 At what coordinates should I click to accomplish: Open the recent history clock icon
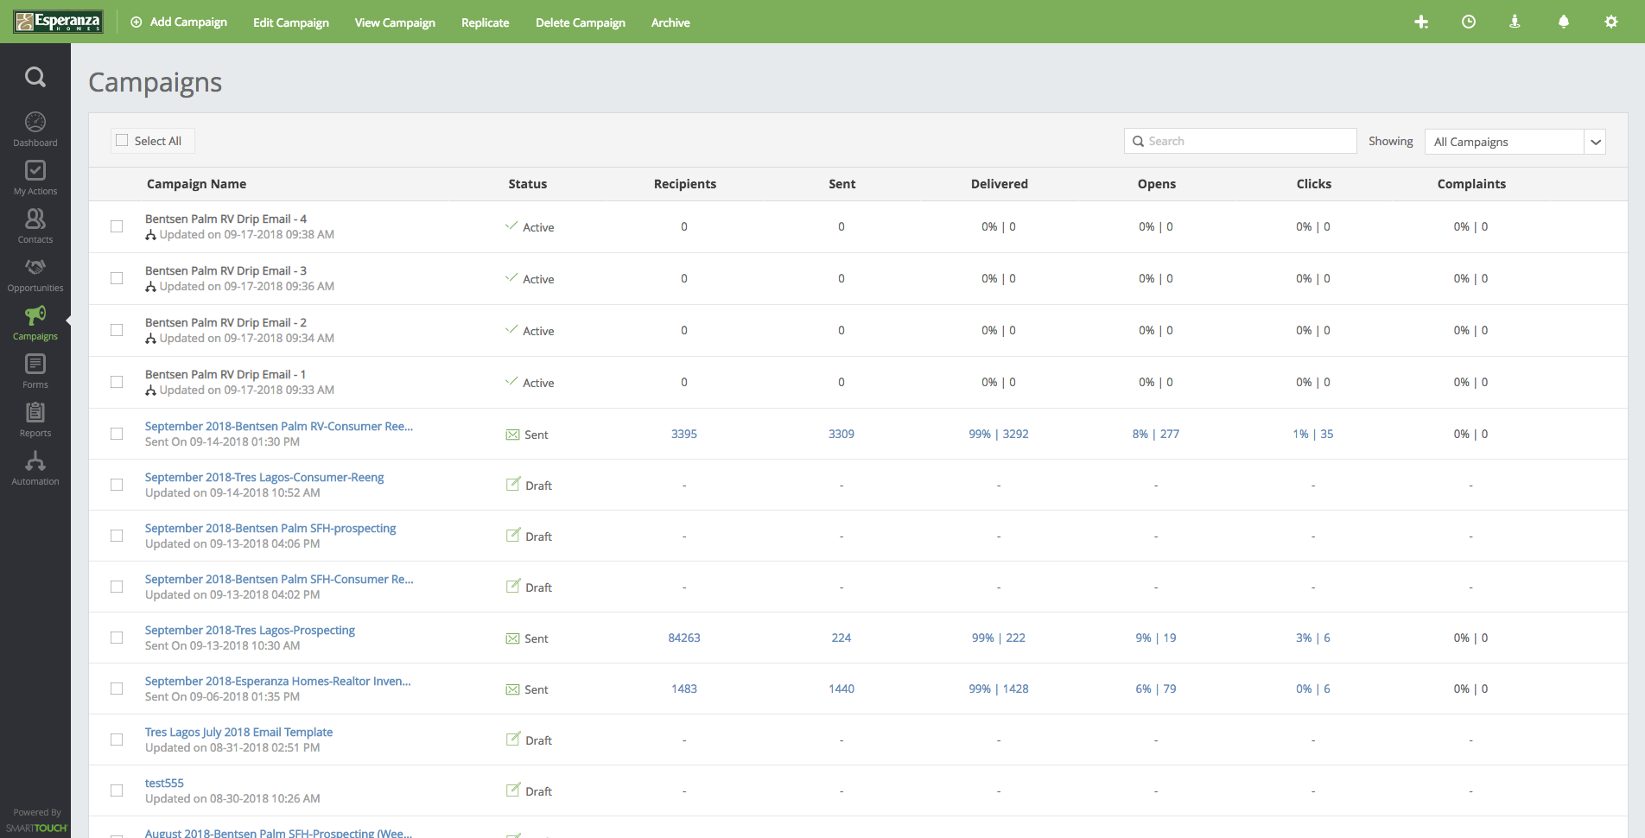click(1468, 22)
